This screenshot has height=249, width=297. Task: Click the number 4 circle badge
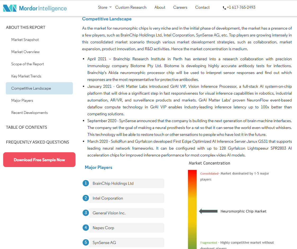point(85,228)
